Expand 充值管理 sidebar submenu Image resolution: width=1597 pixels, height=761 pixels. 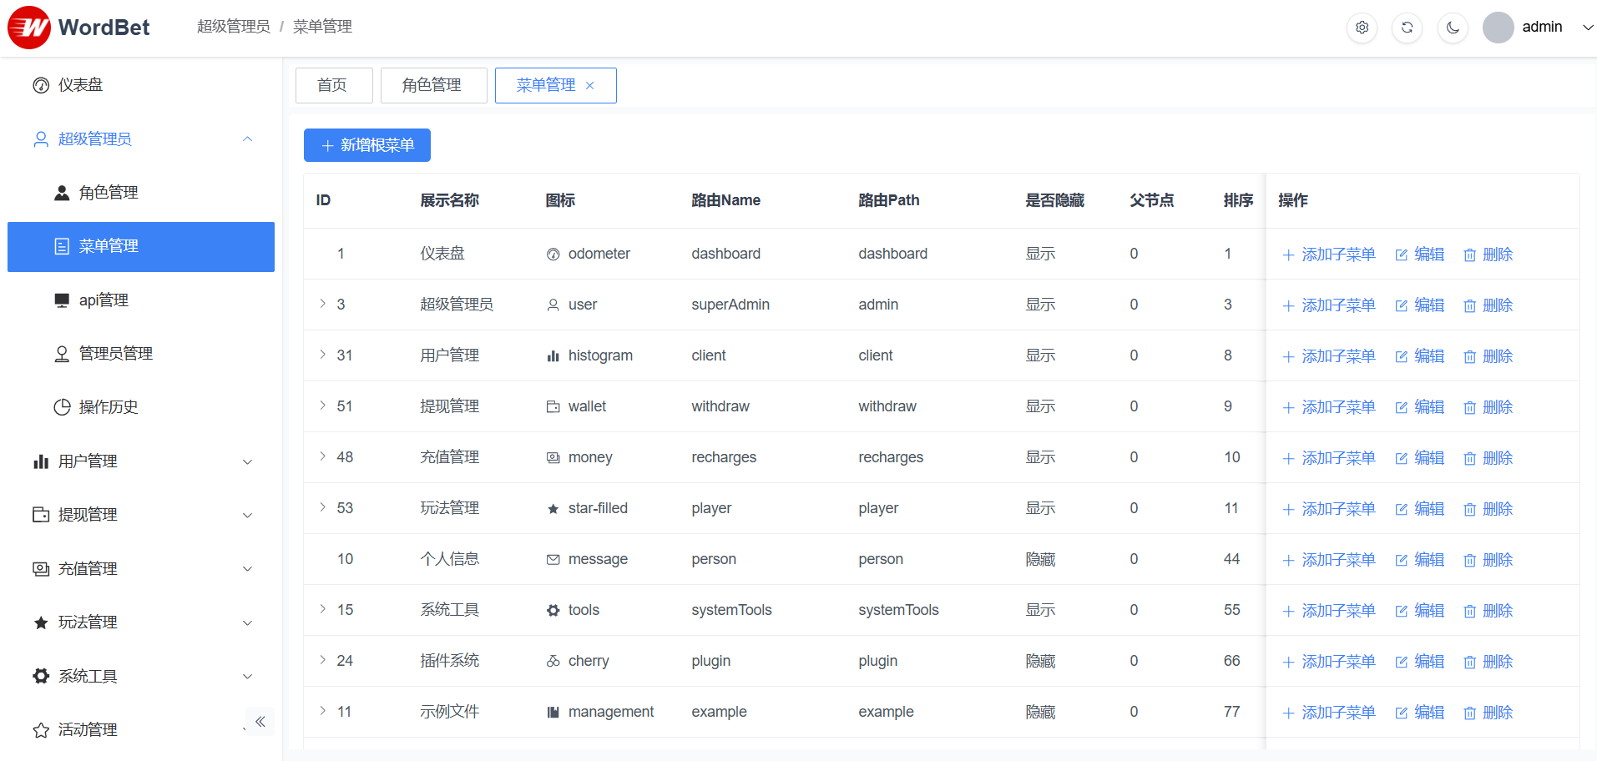(x=247, y=569)
